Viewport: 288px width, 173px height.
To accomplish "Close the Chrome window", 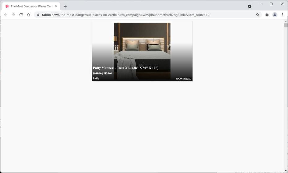I will coord(282,4).
